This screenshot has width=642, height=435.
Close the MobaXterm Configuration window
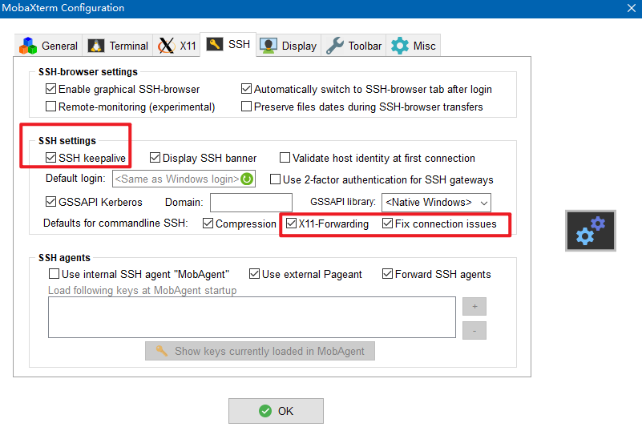click(632, 8)
